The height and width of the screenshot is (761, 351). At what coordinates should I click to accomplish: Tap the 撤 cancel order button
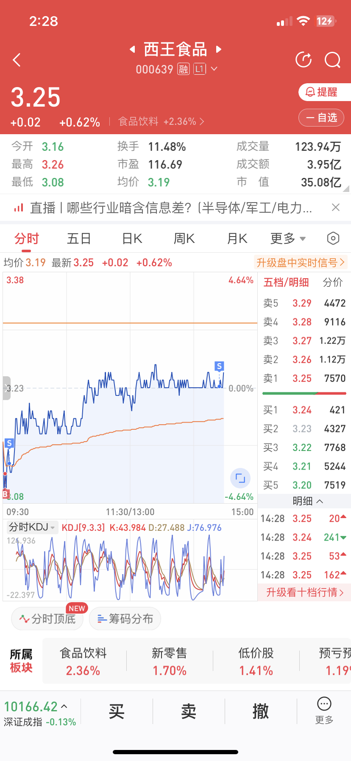pos(261,711)
